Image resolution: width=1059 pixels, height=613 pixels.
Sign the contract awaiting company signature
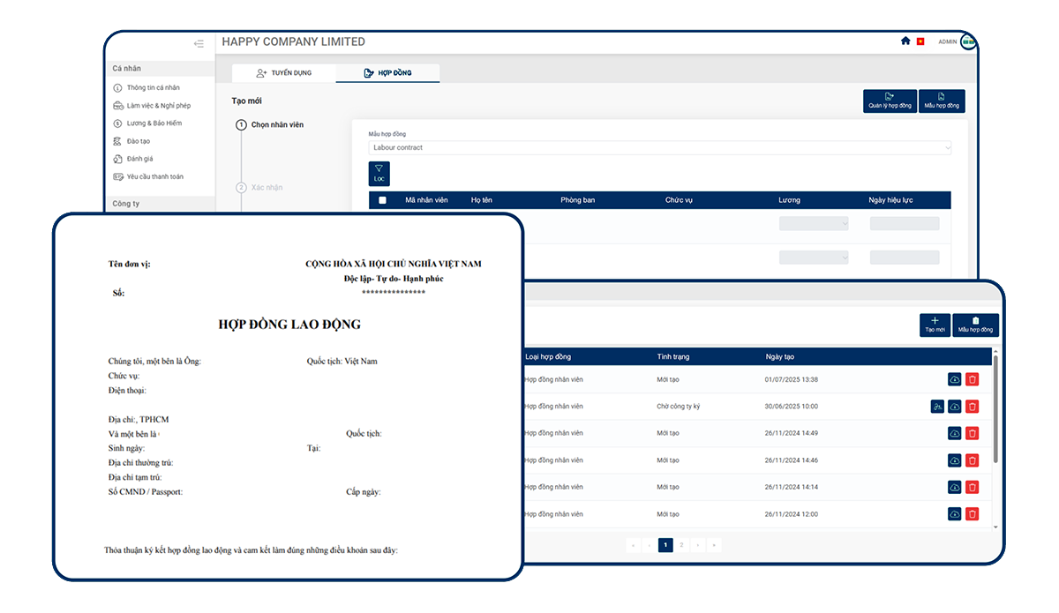pos(937,407)
